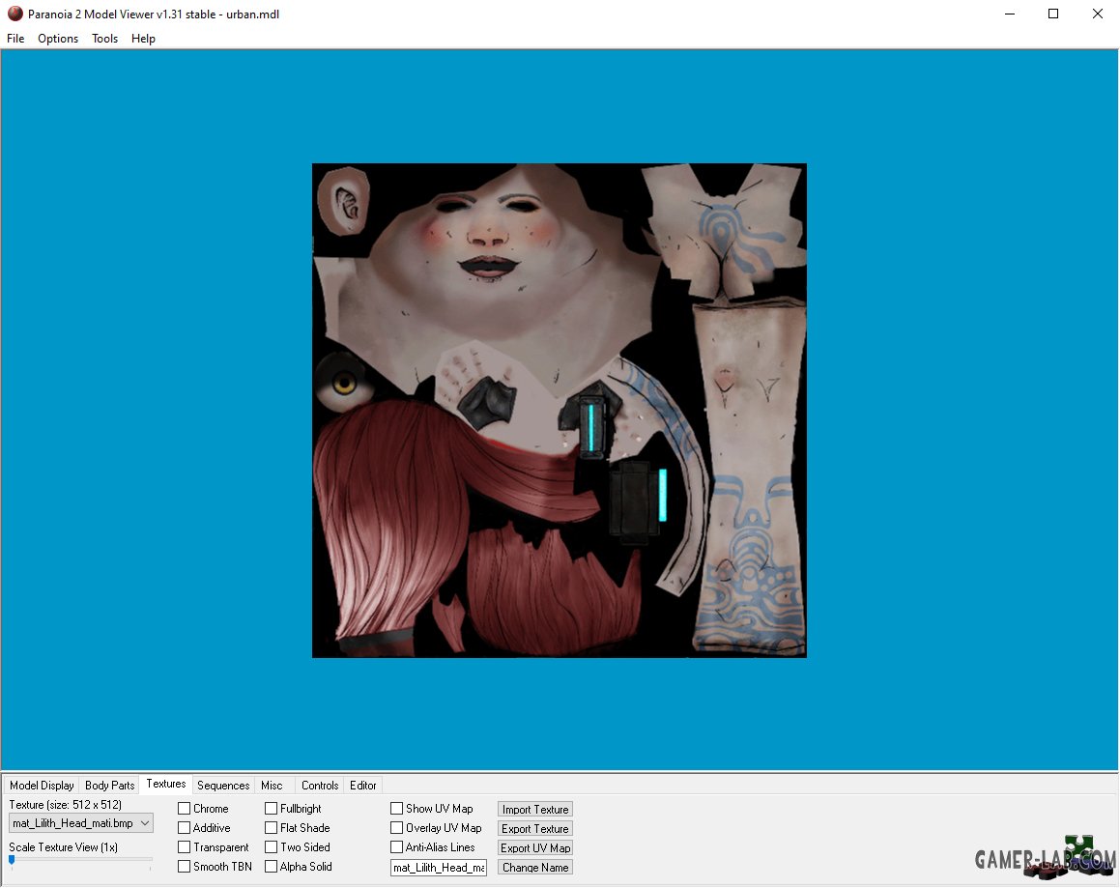
Task: Open the File menu
Action: (x=15, y=39)
